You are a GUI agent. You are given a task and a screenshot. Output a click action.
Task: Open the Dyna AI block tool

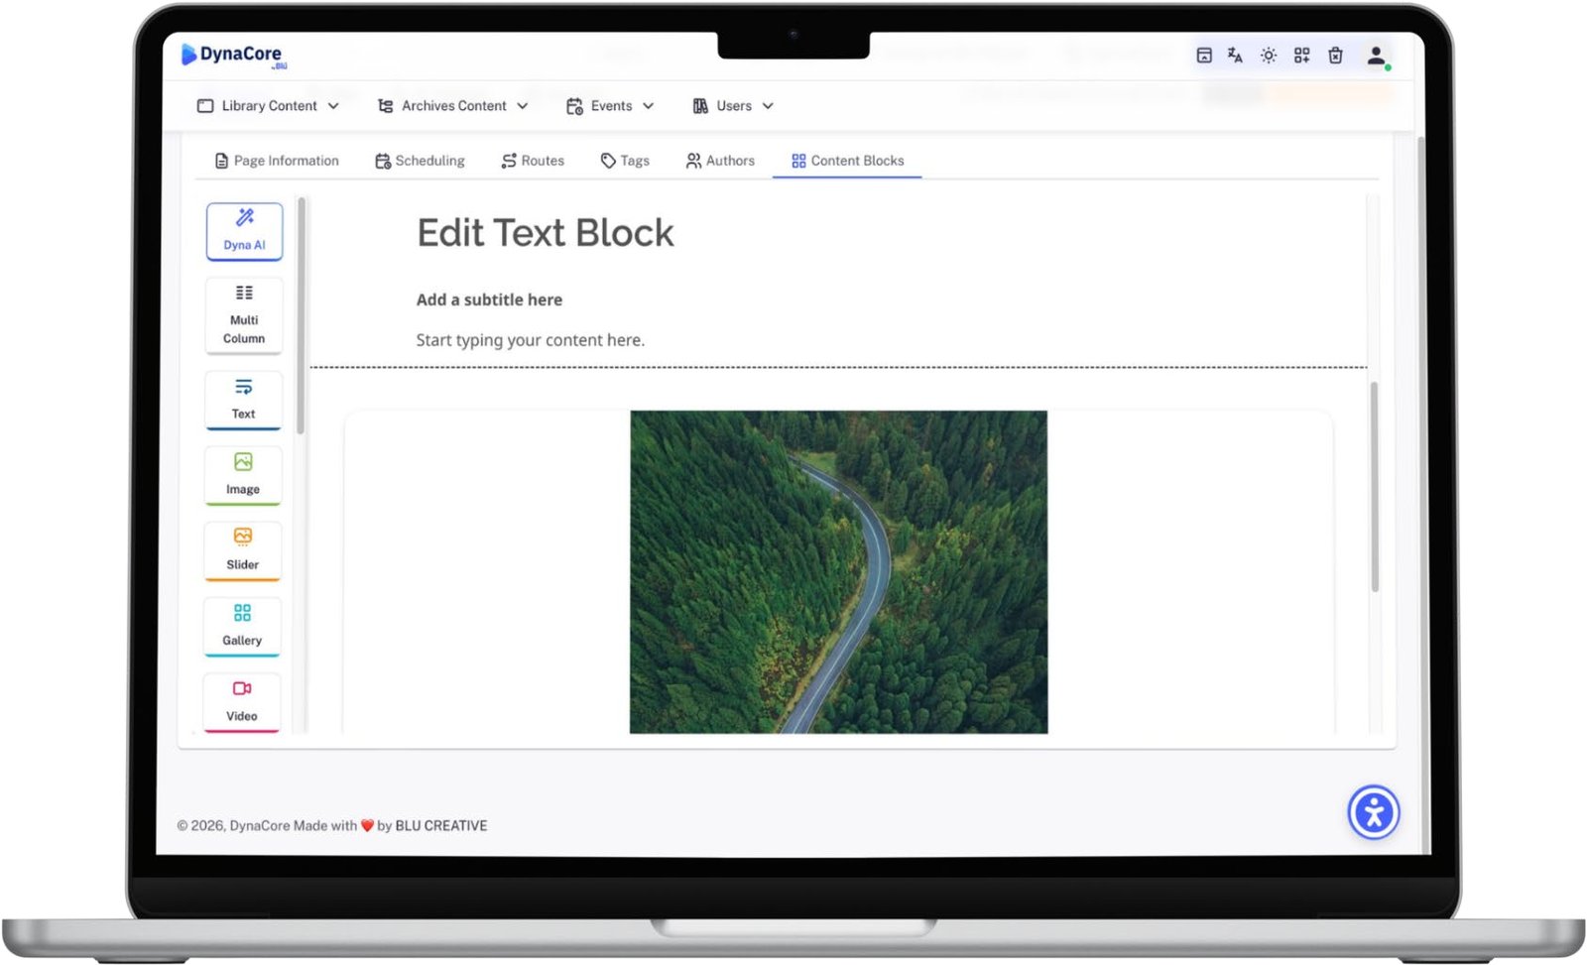tap(244, 231)
